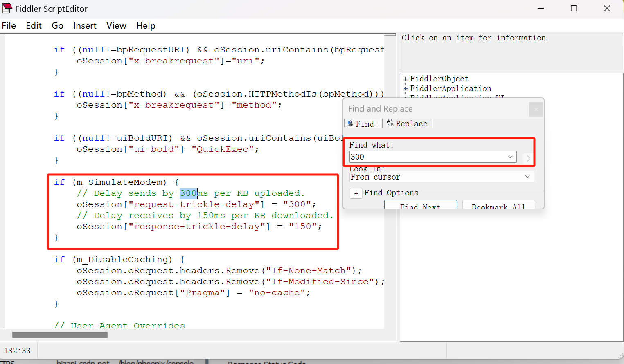This screenshot has width=624, height=364.
Task: Open the Edit menu
Action: pyautogui.click(x=34, y=26)
